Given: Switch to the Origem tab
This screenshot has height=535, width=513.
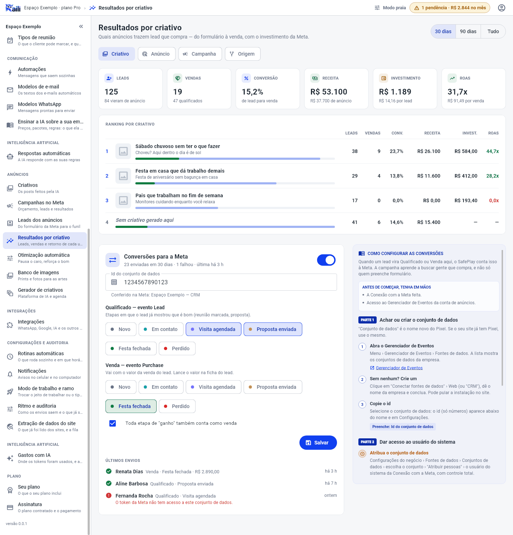Looking at the screenshot, I should (x=243, y=54).
